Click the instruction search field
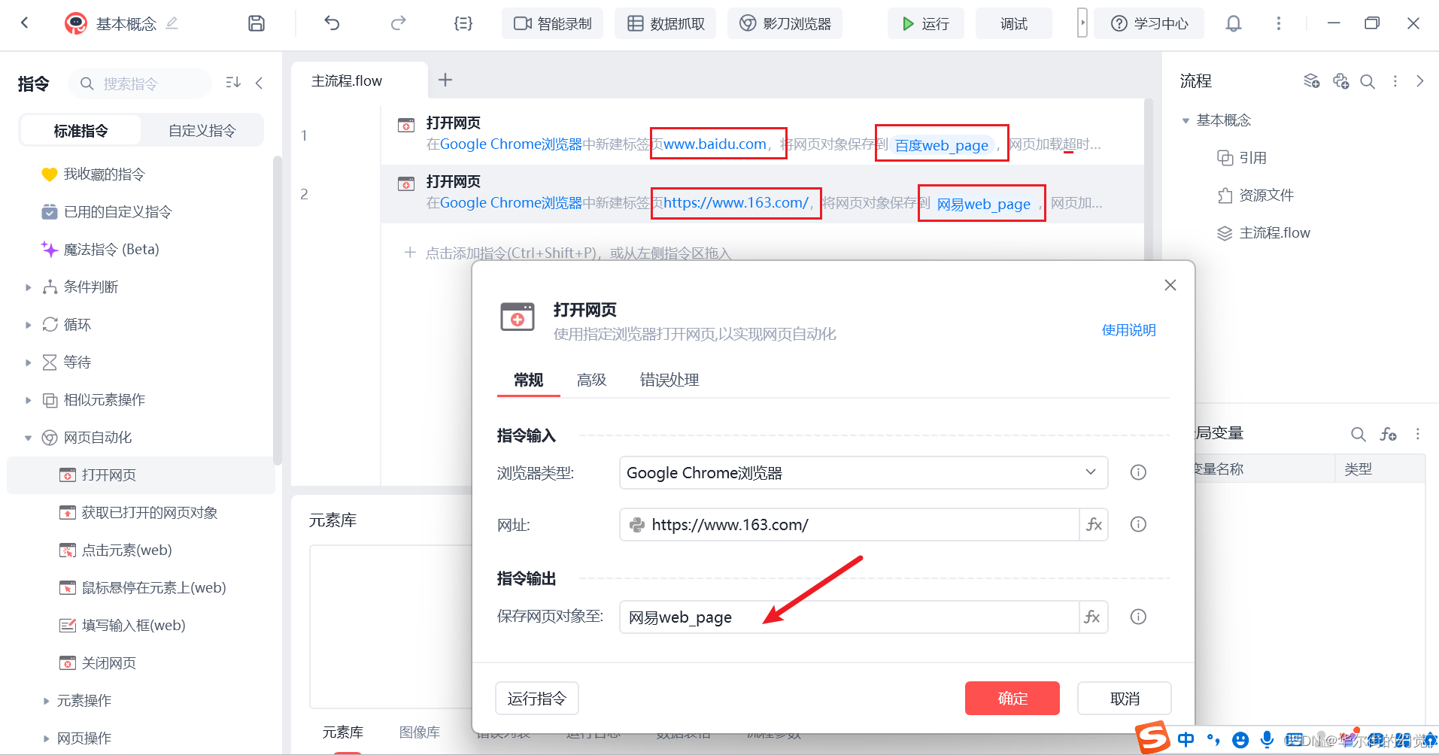 point(141,83)
